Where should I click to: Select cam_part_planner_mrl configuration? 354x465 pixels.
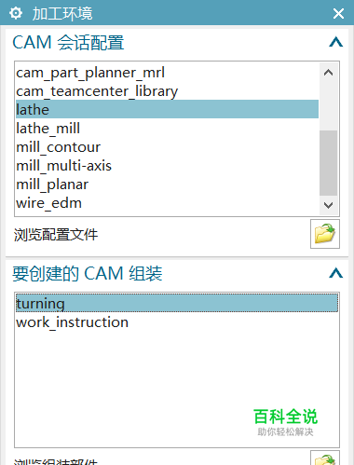click(x=167, y=73)
